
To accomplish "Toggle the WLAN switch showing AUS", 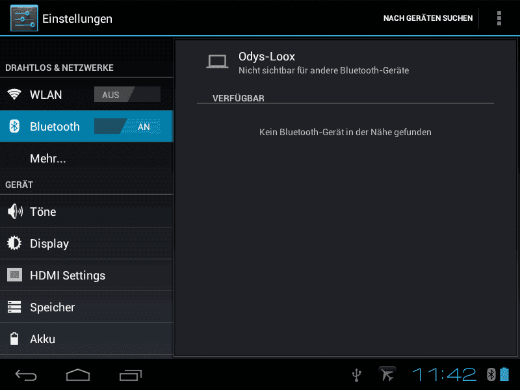I will [127, 94].
